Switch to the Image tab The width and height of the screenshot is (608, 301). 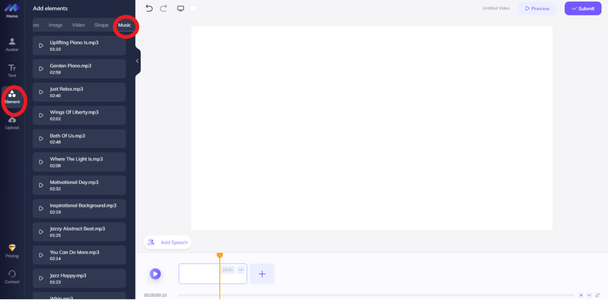(x=56, y=25)
